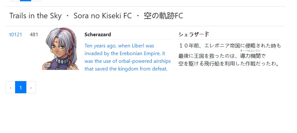Select page 1 in the bottom pagination

tap(21, 87)
